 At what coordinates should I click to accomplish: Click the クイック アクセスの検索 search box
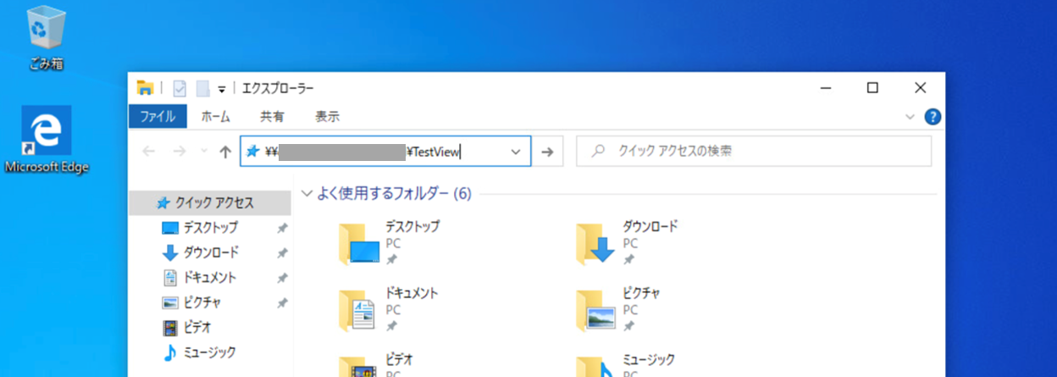754,152
